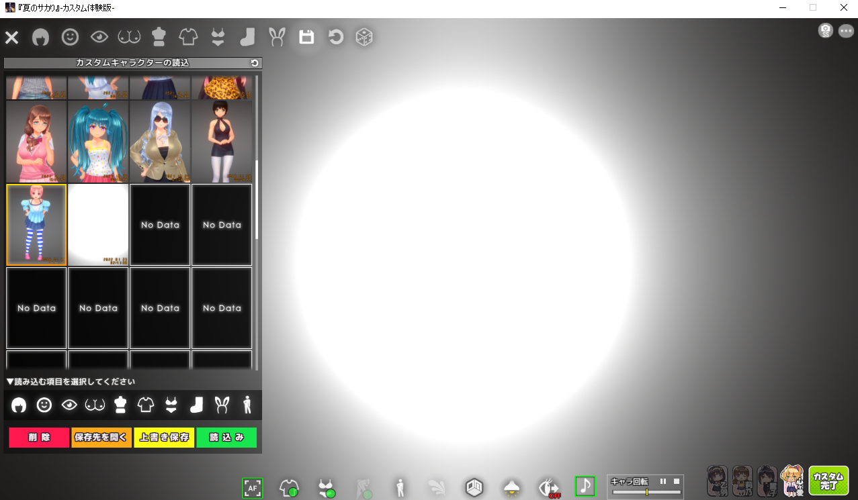Toggle clothing display with the shirt icon
This screenshot has height=500, width=858.
[x=290, y=488]
